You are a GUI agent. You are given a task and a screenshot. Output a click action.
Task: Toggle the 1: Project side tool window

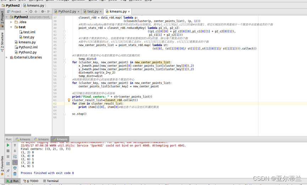click(2, 19)
